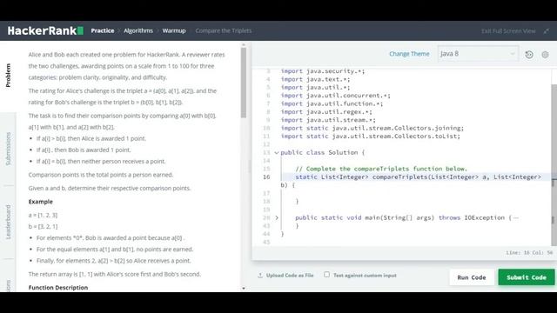The height and width of the screenshot is (313, 557).
Task: Click the import java.util.regex line
Action: (326, 112)
